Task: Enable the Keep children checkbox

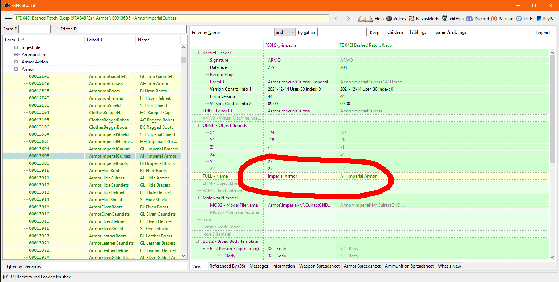Action: (384, 32)
